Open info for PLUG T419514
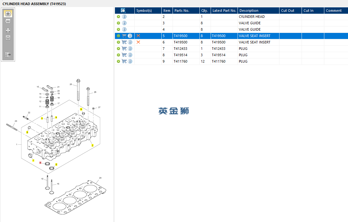 [130, 55]
